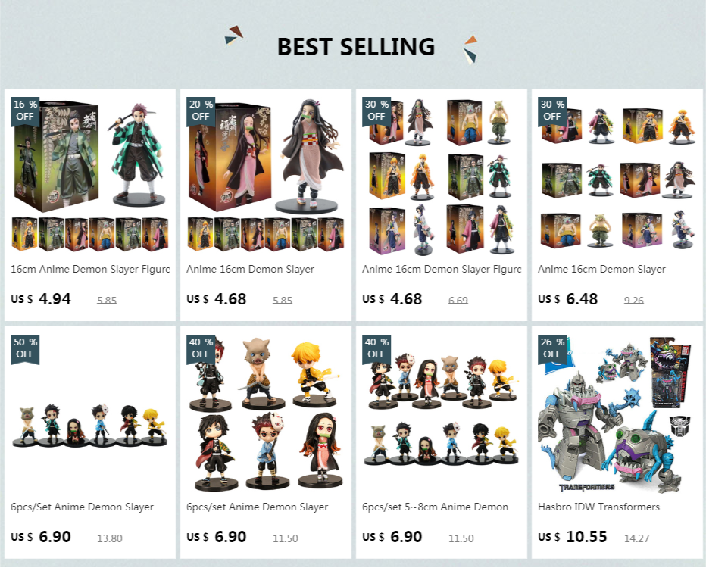Open the 'Hasbro IDW Transformers' title link
This screenshot has width=706, height=568.
point(598,507)
